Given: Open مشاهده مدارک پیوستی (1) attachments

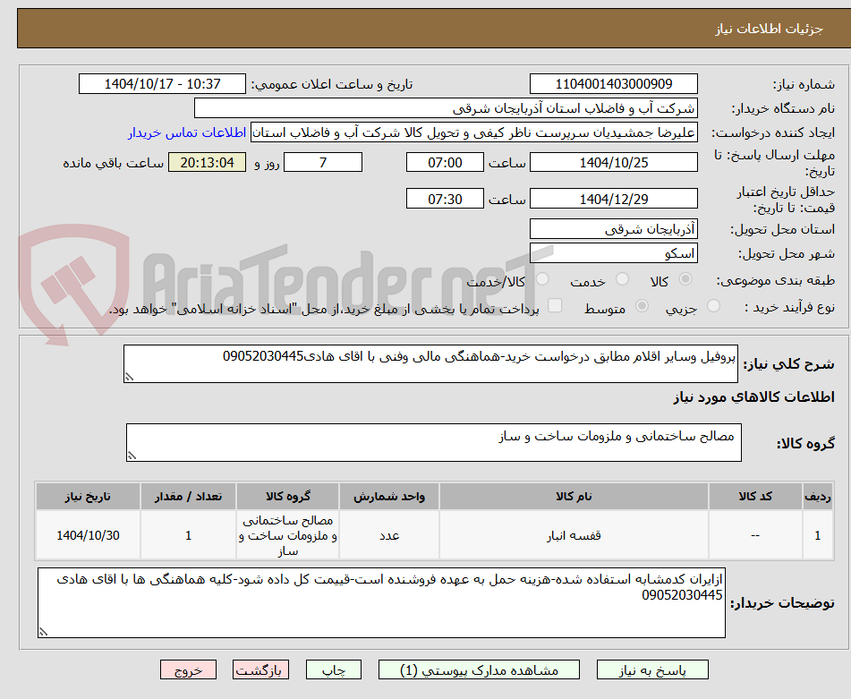Looking at the screenshot, I should pos(479,669).
